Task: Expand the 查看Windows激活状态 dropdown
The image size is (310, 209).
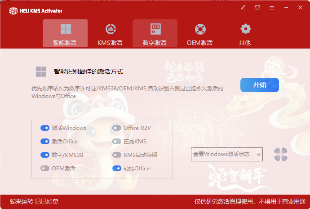Action: click(227, 154)
